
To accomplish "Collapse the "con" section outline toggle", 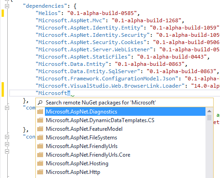I will click(x=7, y=137).
